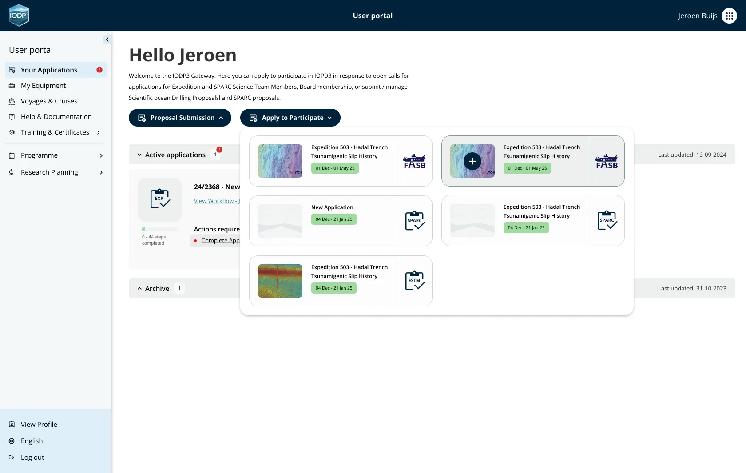Open My Equipment in the sidebar

(43, 86)
